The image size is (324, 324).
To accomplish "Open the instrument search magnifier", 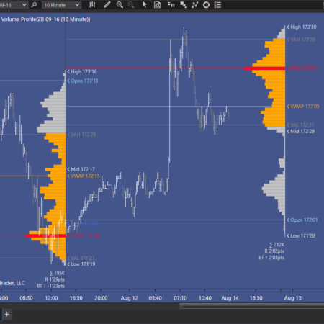I will click(x=34, y=5).
